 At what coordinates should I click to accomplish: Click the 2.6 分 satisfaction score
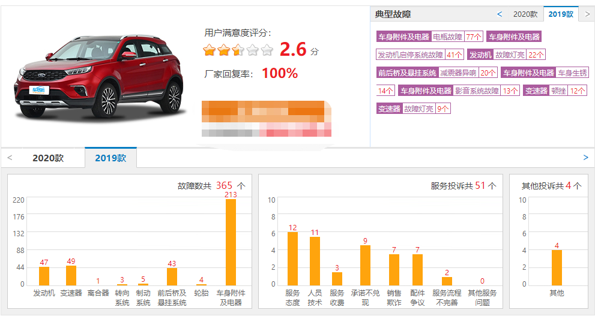click(299, 50)
